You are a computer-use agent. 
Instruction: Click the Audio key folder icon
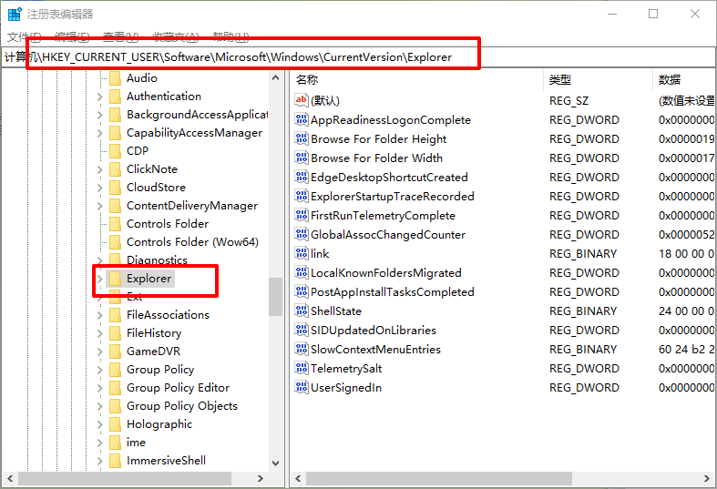tap(115, 78)
